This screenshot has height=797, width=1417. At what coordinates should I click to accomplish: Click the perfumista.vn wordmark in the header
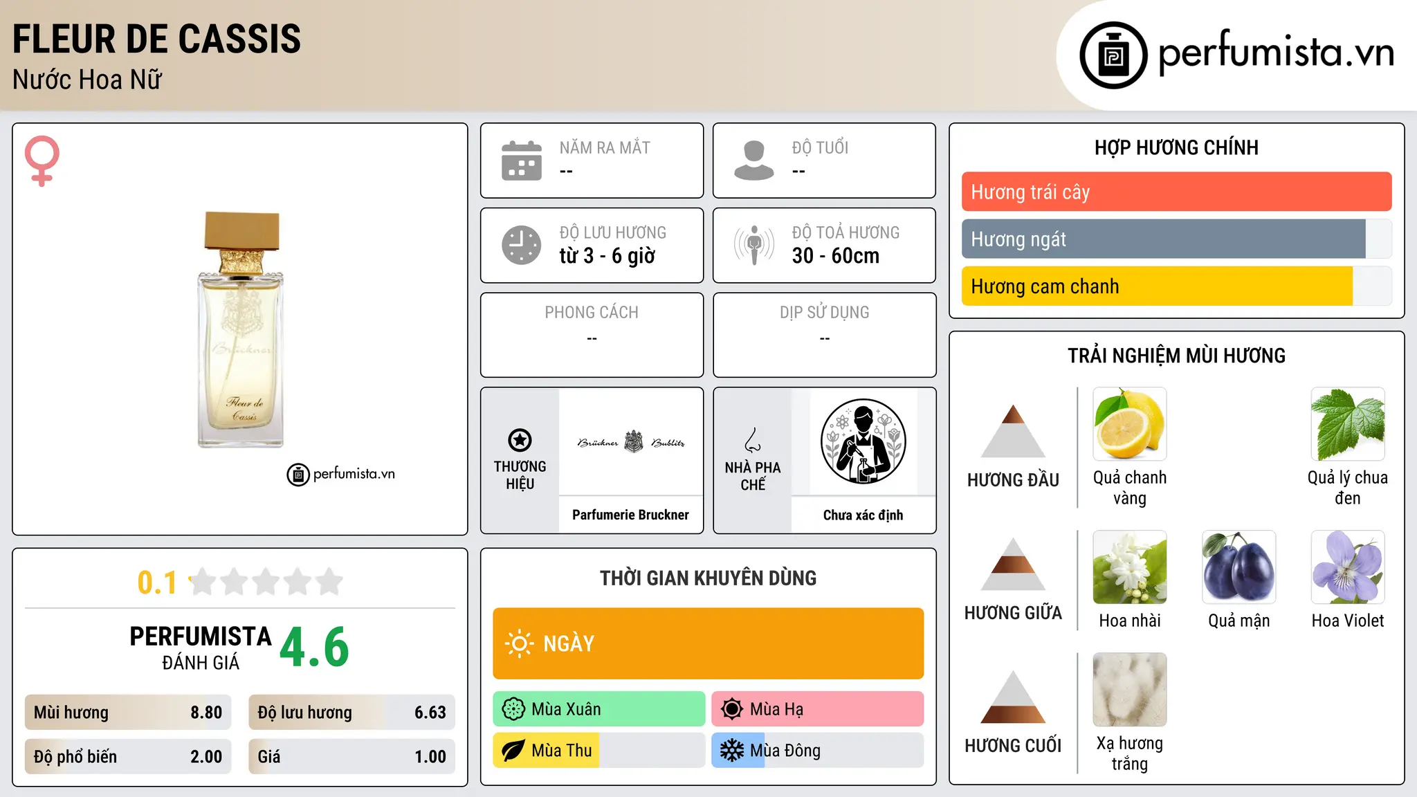pos(1277,53)
